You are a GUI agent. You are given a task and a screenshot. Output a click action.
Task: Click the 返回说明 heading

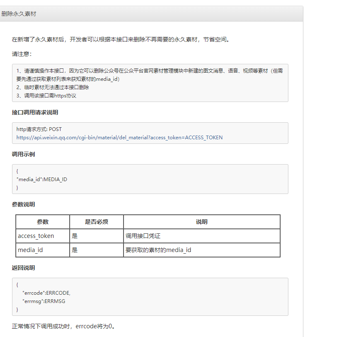pos(23,268)
